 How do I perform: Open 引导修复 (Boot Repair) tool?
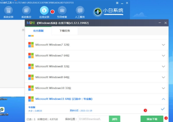click(x=62, y=11)
